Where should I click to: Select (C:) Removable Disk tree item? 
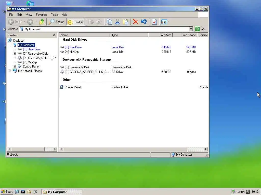pos(35,54)
